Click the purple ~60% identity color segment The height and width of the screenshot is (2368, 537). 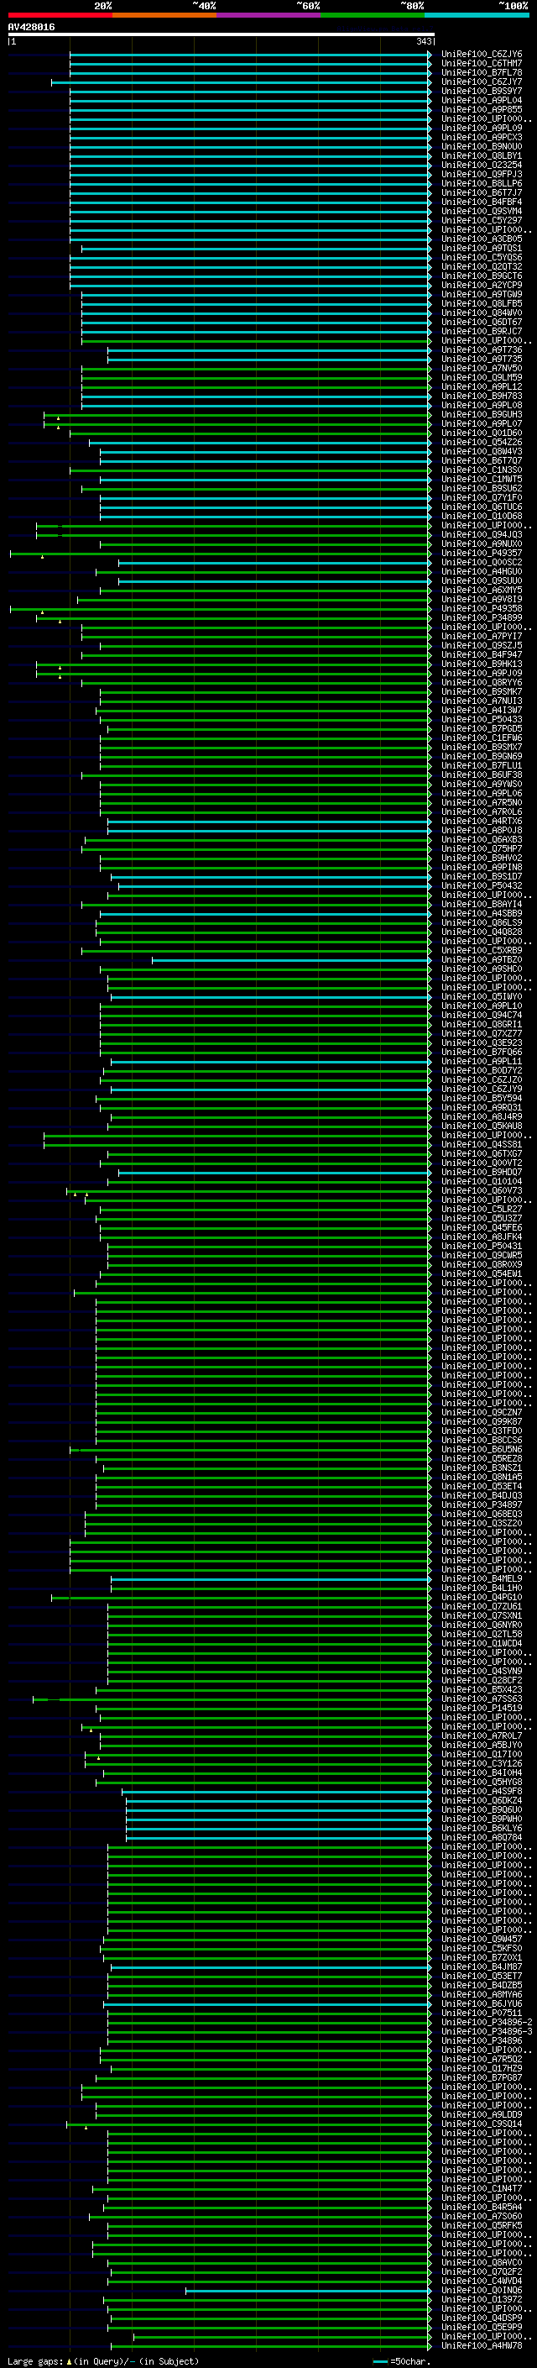tap(269, 15)
